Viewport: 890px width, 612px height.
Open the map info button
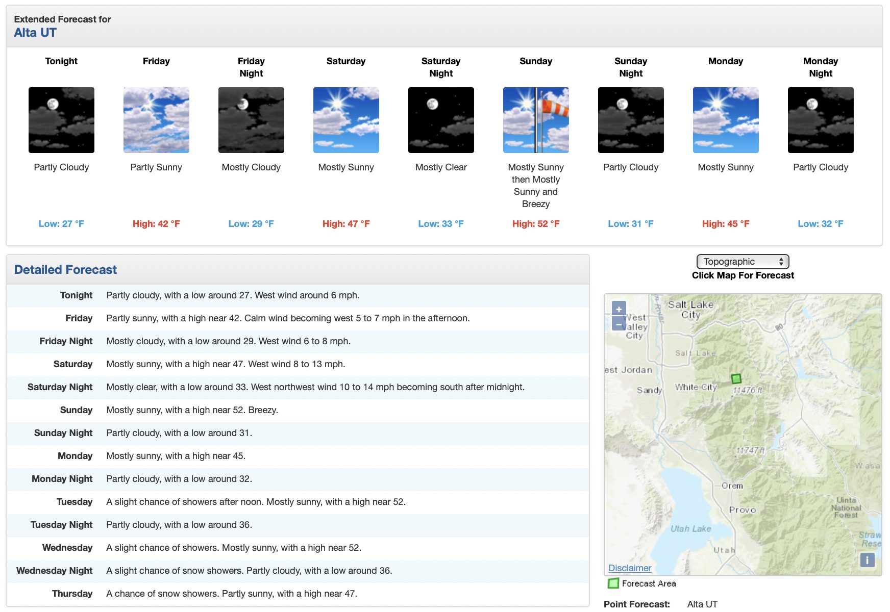tap(867, 560)
